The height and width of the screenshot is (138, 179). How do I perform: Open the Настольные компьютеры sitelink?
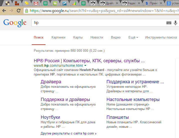tap(133, 100)
